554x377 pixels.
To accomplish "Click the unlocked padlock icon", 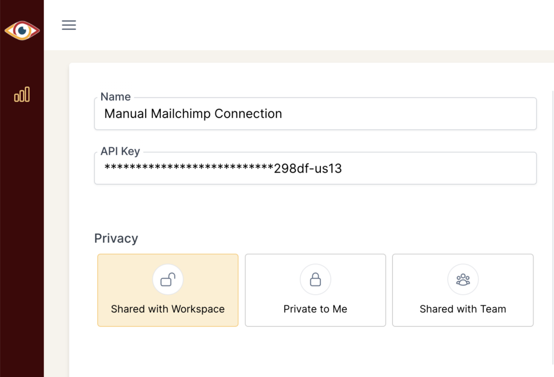I will point(168,280).
